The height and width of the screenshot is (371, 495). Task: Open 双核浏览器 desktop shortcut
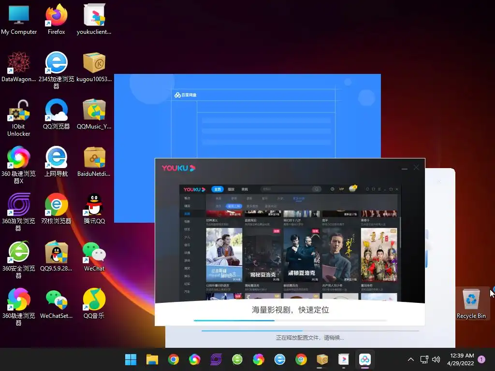pyautogui.click(x=56, y=209)
